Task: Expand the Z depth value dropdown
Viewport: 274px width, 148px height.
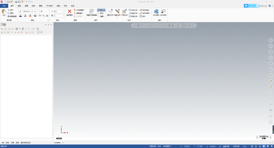Action: tap(63, 11)
